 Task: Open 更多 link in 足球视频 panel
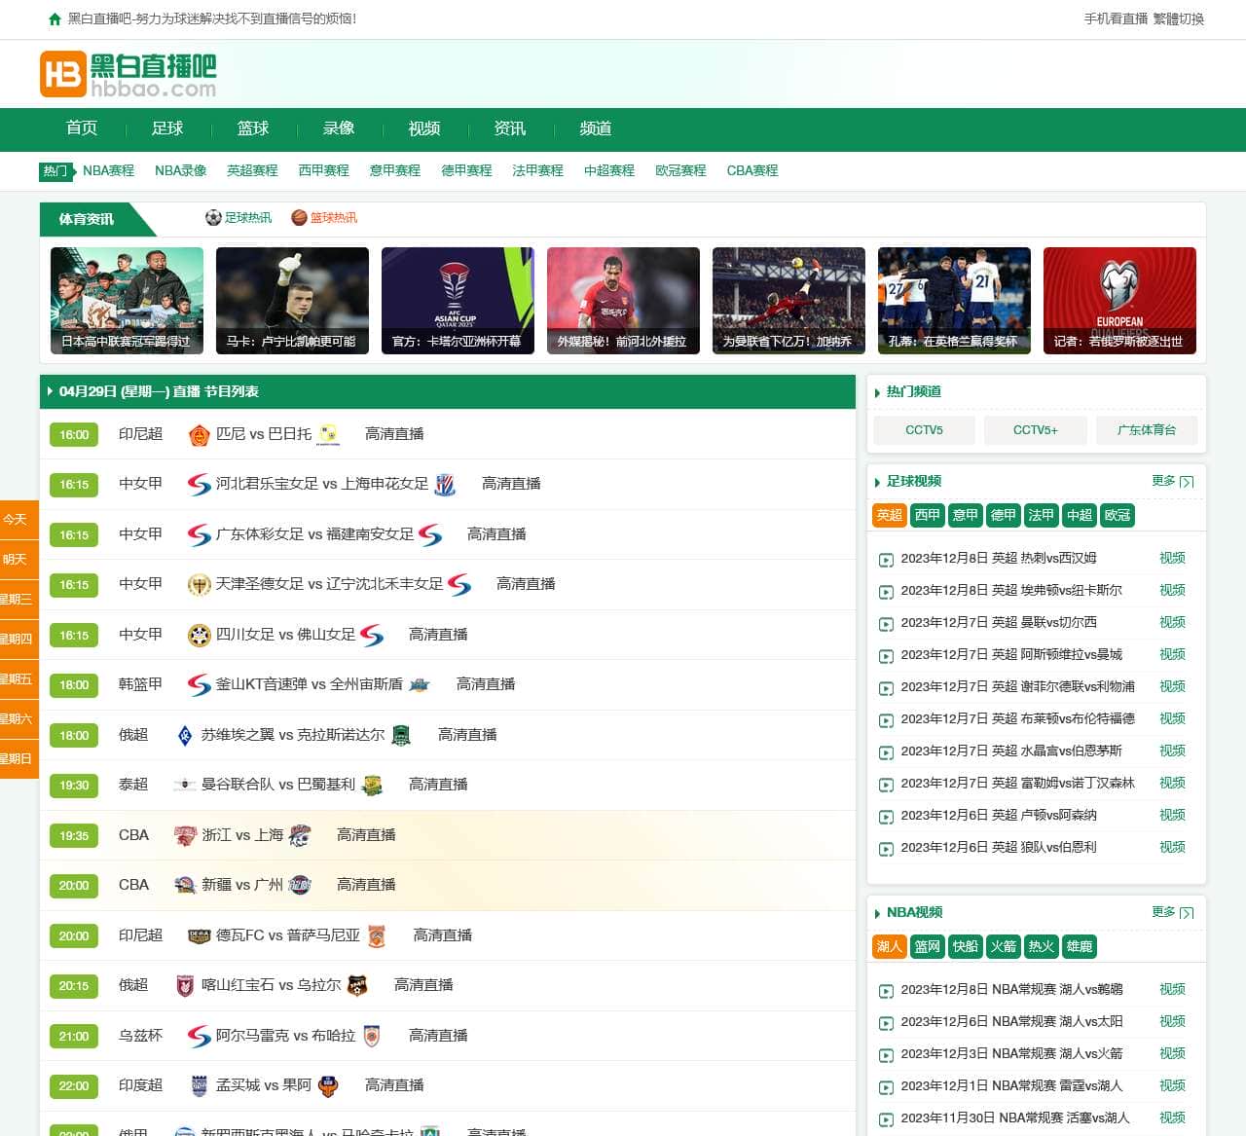pos(1172,481)
